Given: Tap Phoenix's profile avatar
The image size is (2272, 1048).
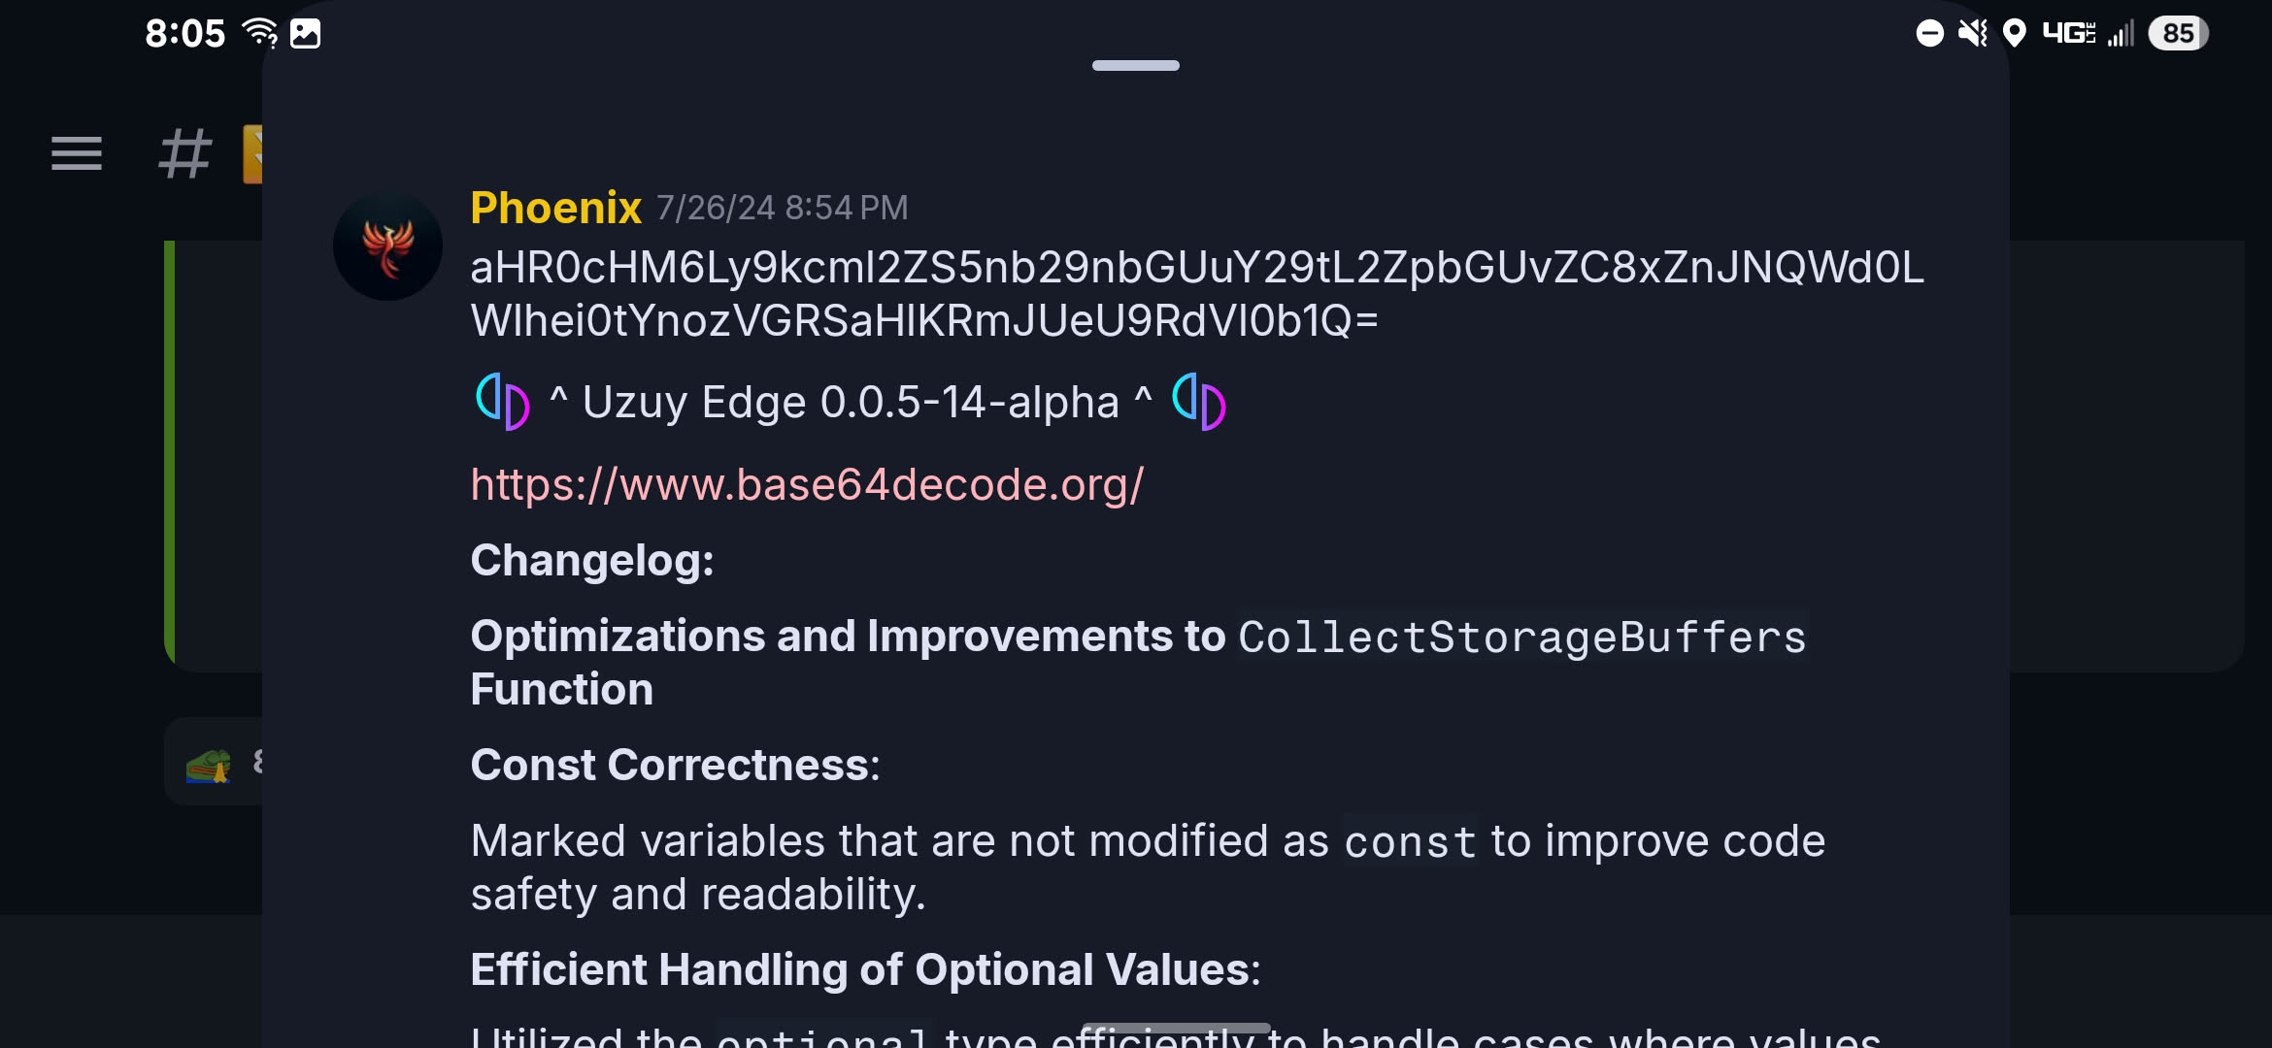Looking at the screenshot, I should point(387,246).
